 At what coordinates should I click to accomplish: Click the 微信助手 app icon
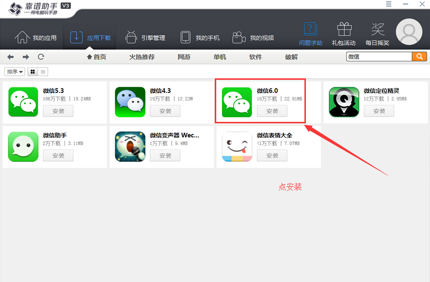point(23,147)
